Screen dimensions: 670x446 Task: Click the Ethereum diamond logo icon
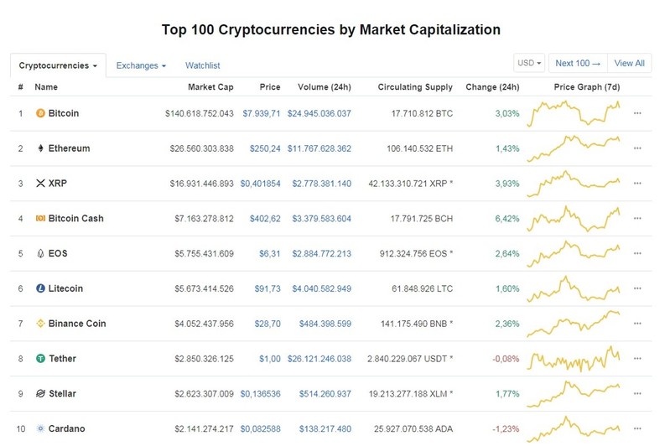pyautogui.click(x=40, y=148)
